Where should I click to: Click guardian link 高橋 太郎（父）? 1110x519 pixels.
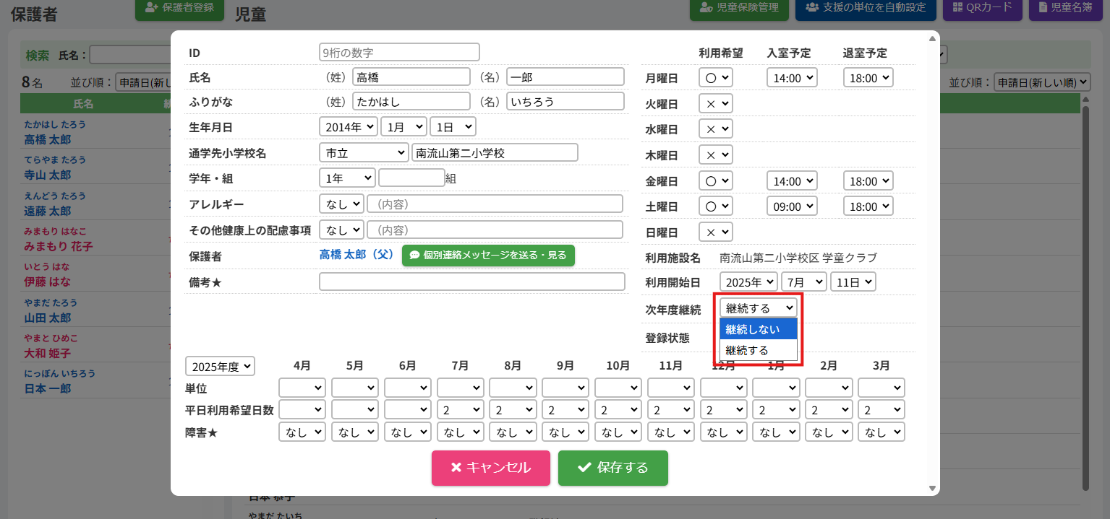click(356, 256)
